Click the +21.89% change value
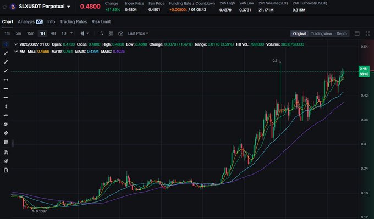The image size is (374, 219). 112,10
